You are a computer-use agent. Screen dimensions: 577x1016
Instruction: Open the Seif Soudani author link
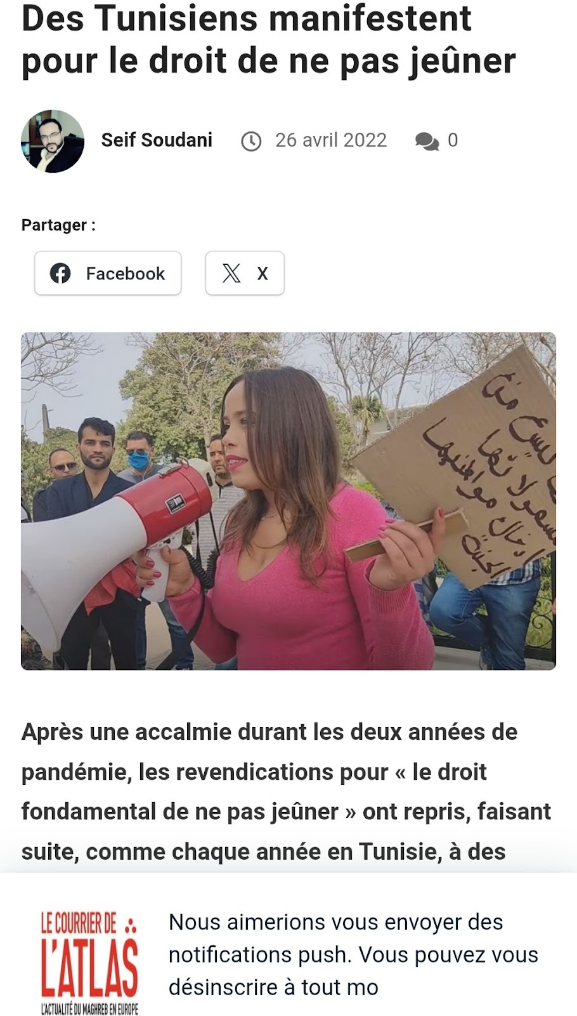pos(157,140)
